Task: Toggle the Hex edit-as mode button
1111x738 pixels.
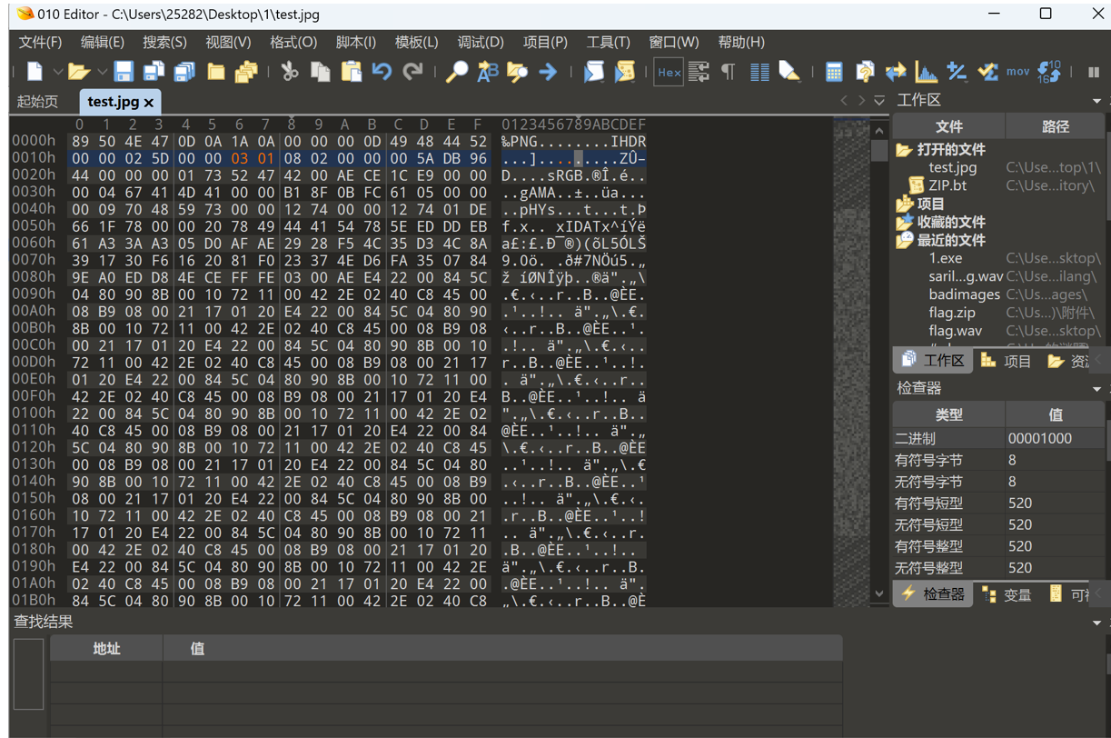Action: click(x=669, y=73)
